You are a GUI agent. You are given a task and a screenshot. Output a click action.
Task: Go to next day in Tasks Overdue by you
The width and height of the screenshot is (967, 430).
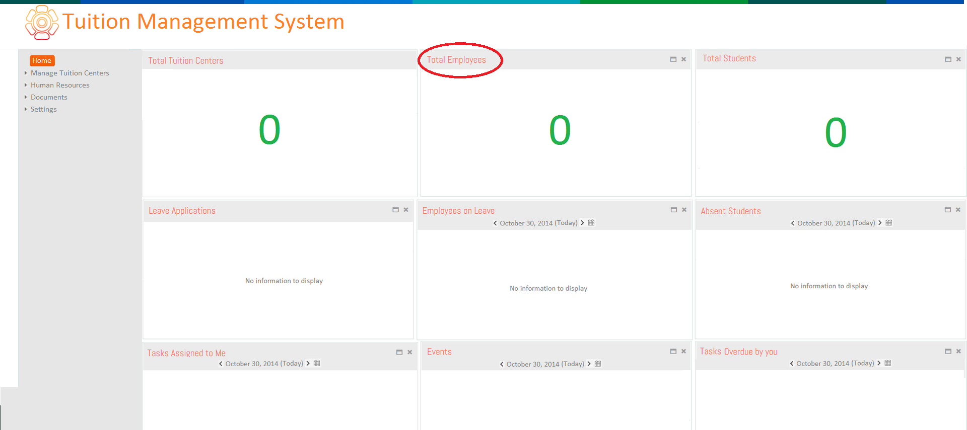(879, 363)
